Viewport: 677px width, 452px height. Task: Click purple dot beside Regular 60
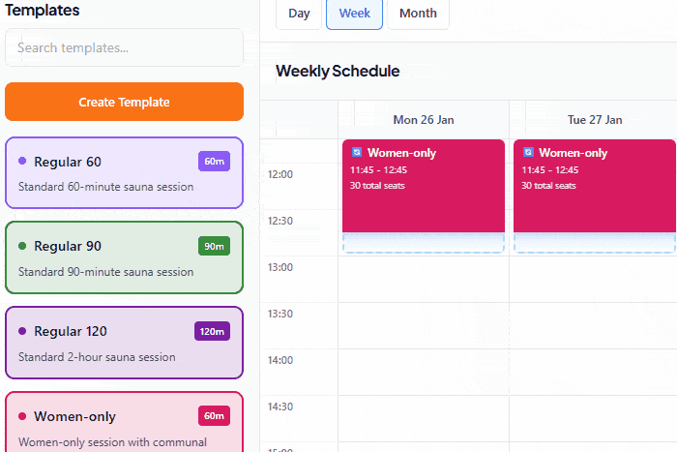click(x=22, y=162)
